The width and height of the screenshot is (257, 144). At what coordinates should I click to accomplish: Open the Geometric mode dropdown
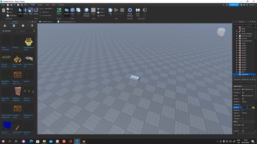(x=49, y=9)
